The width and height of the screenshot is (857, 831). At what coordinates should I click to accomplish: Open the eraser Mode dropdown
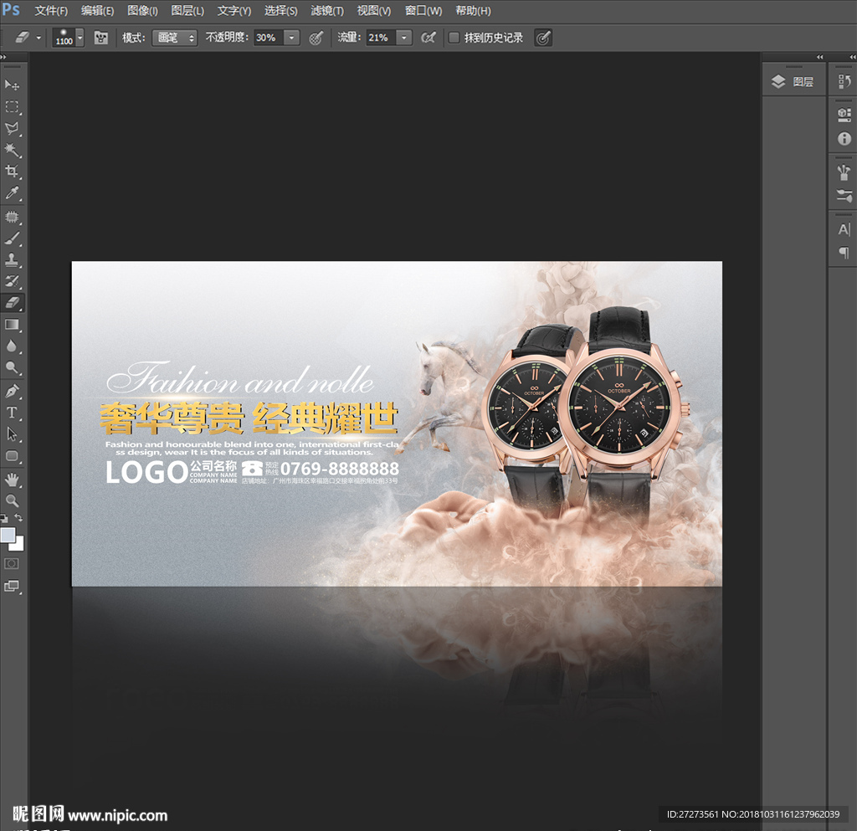tap(174, 38)
